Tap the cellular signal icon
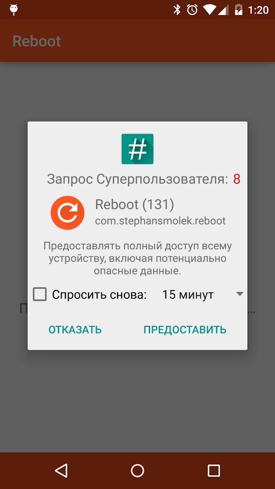This screenshot has height=489, width=275. click(x=224, y=10)
